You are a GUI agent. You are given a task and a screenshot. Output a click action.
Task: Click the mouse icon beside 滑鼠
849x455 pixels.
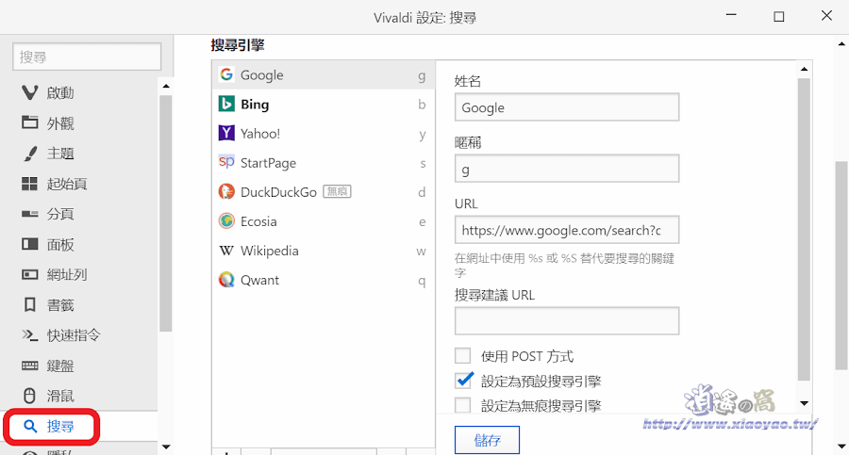point(30,396)
